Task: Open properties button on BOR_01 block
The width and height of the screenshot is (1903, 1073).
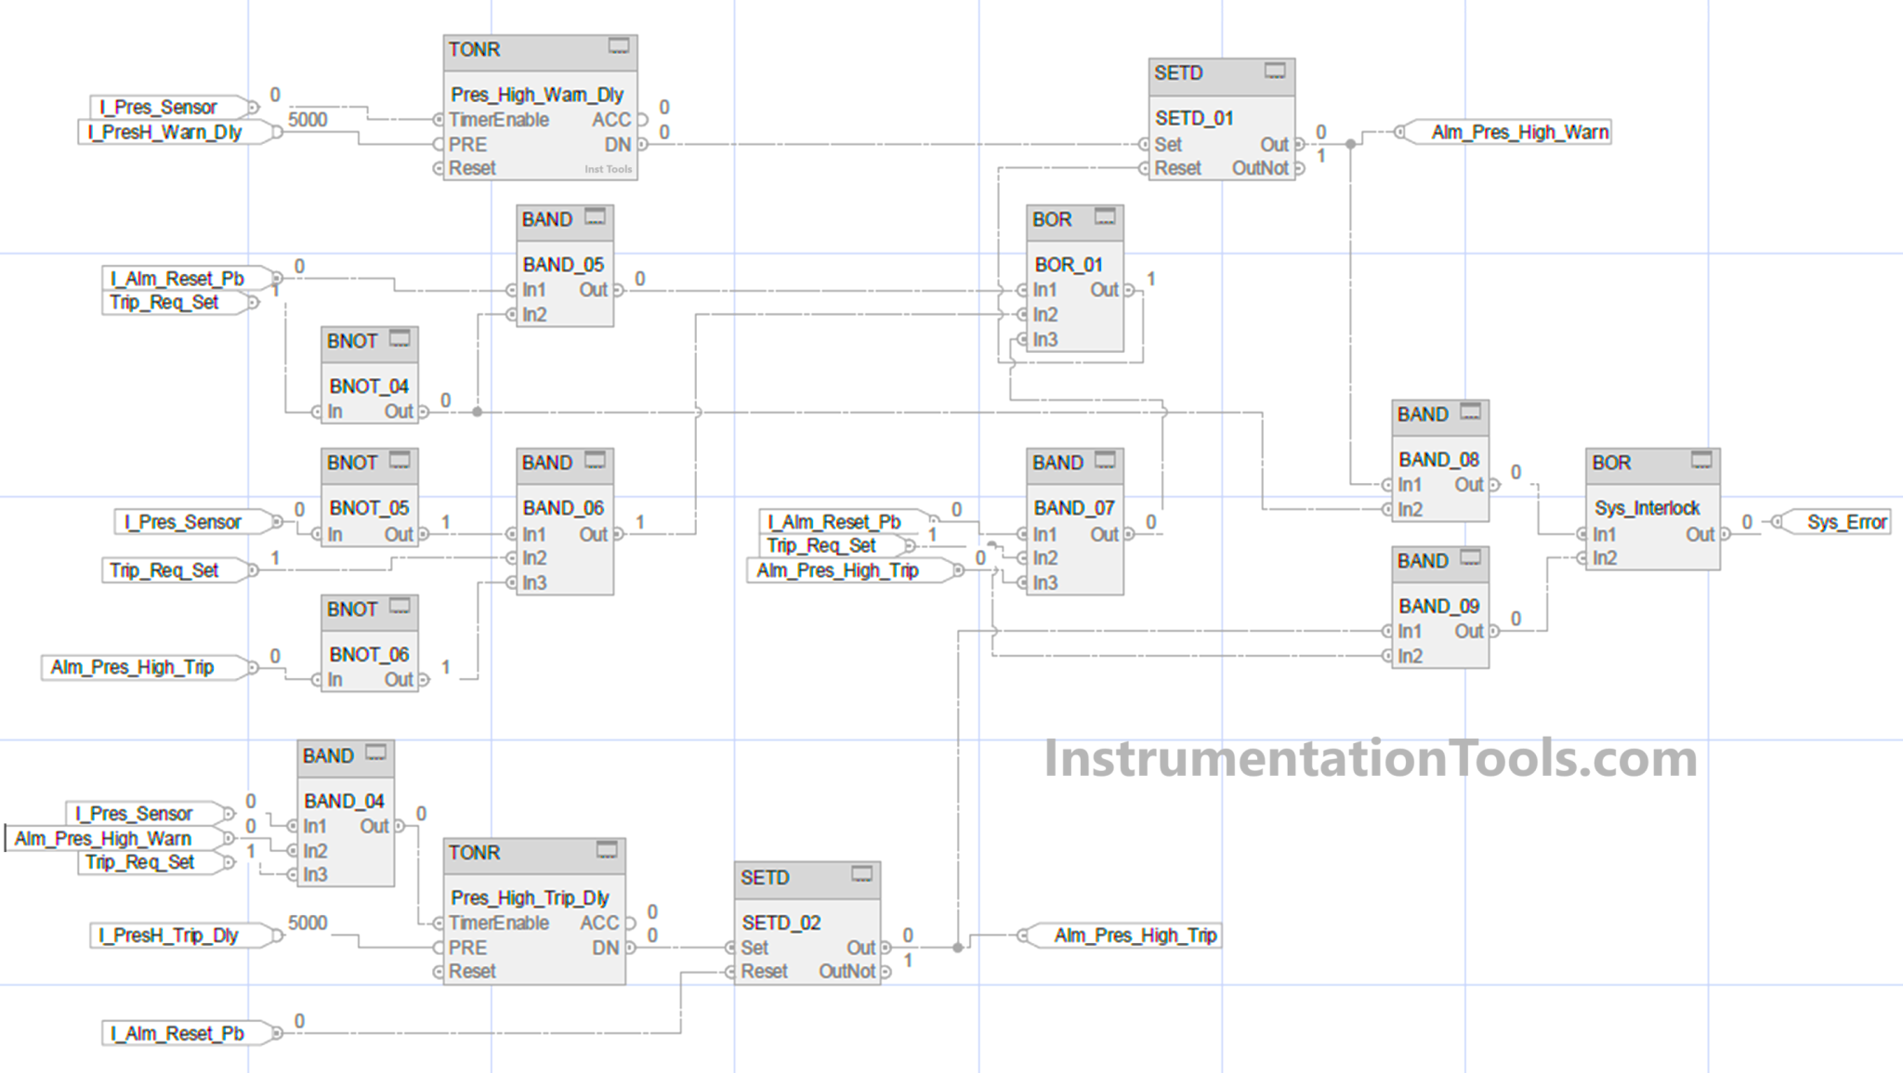Action: pos(1105,217)
